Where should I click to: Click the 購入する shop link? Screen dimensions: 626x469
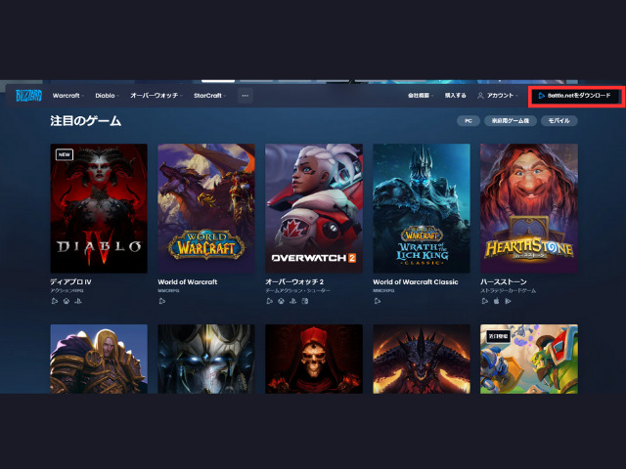456,96
